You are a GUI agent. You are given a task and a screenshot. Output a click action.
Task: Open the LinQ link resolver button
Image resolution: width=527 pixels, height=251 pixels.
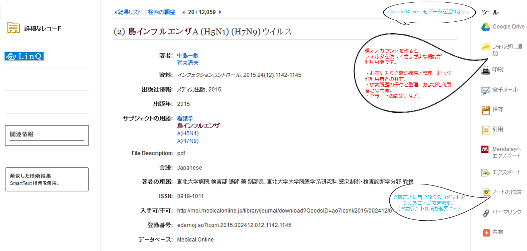(24, 56)
